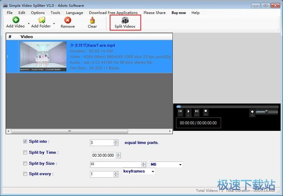Decrease the Split into parts value
The height and width of the screenshot is (196, 283).
tap(116, 144)
